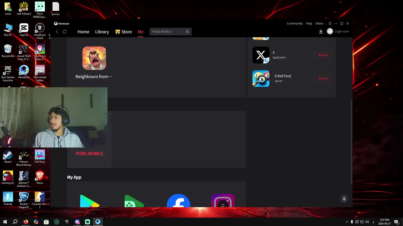
Task: Switch to the Library tab
Action: pyautogui.click(x=102, y=32)
